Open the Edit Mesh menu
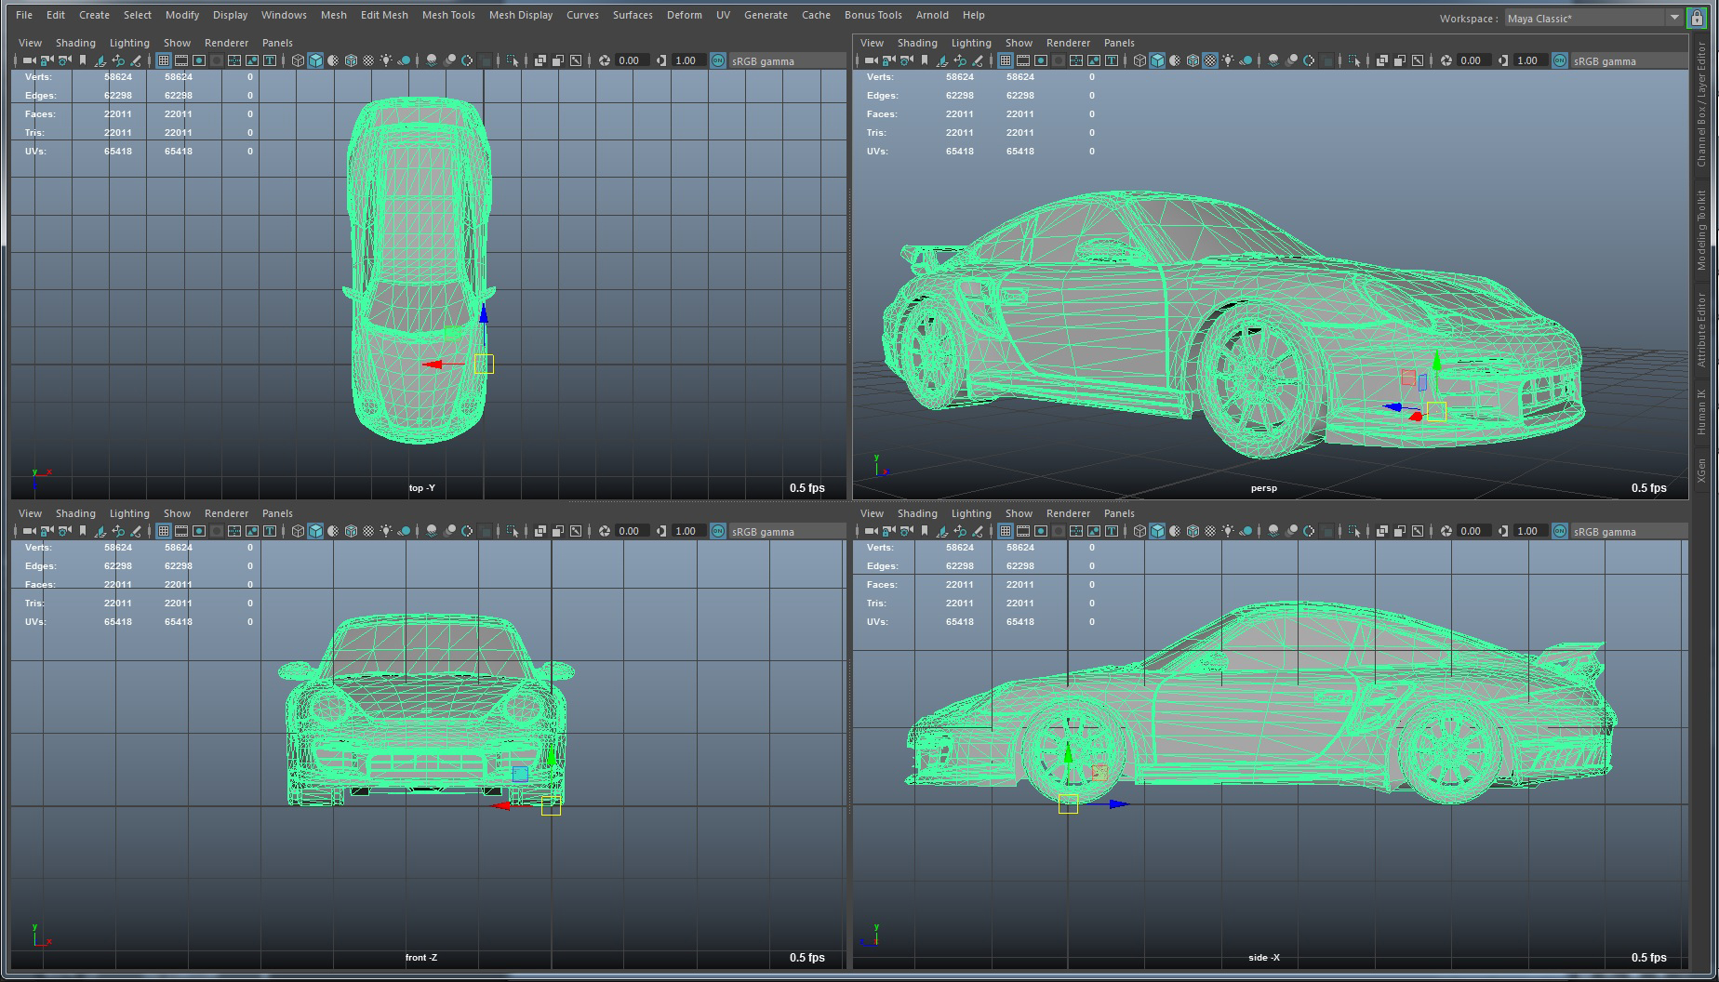Screen dimensions: 1719x982 [x=384, y=15]
